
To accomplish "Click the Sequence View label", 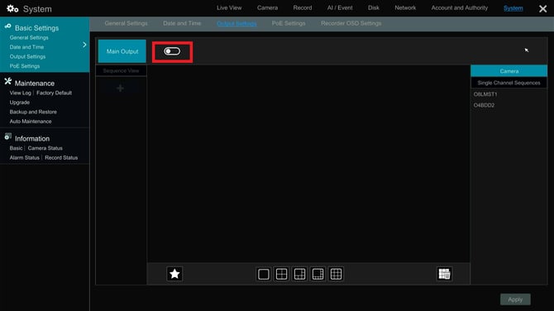I will (x=121, y=70).
